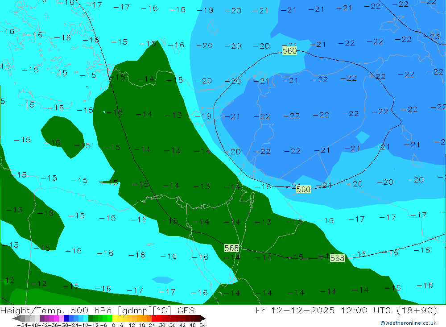This screenshot has height=327, width=446.
Task: Click the 0 label on the color scale
Action: coord(113,325)
